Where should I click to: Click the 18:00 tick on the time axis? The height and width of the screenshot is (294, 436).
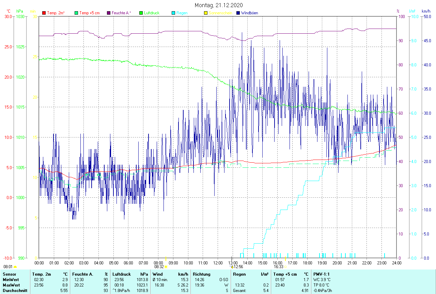click(x=307, y=263)
